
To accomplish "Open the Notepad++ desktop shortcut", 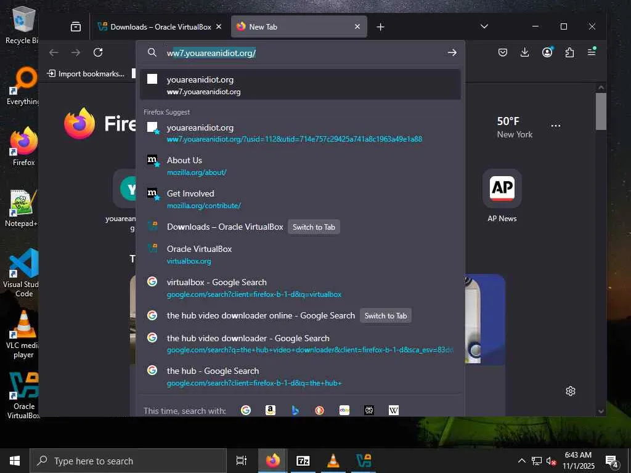I will [x=21, y=208].
